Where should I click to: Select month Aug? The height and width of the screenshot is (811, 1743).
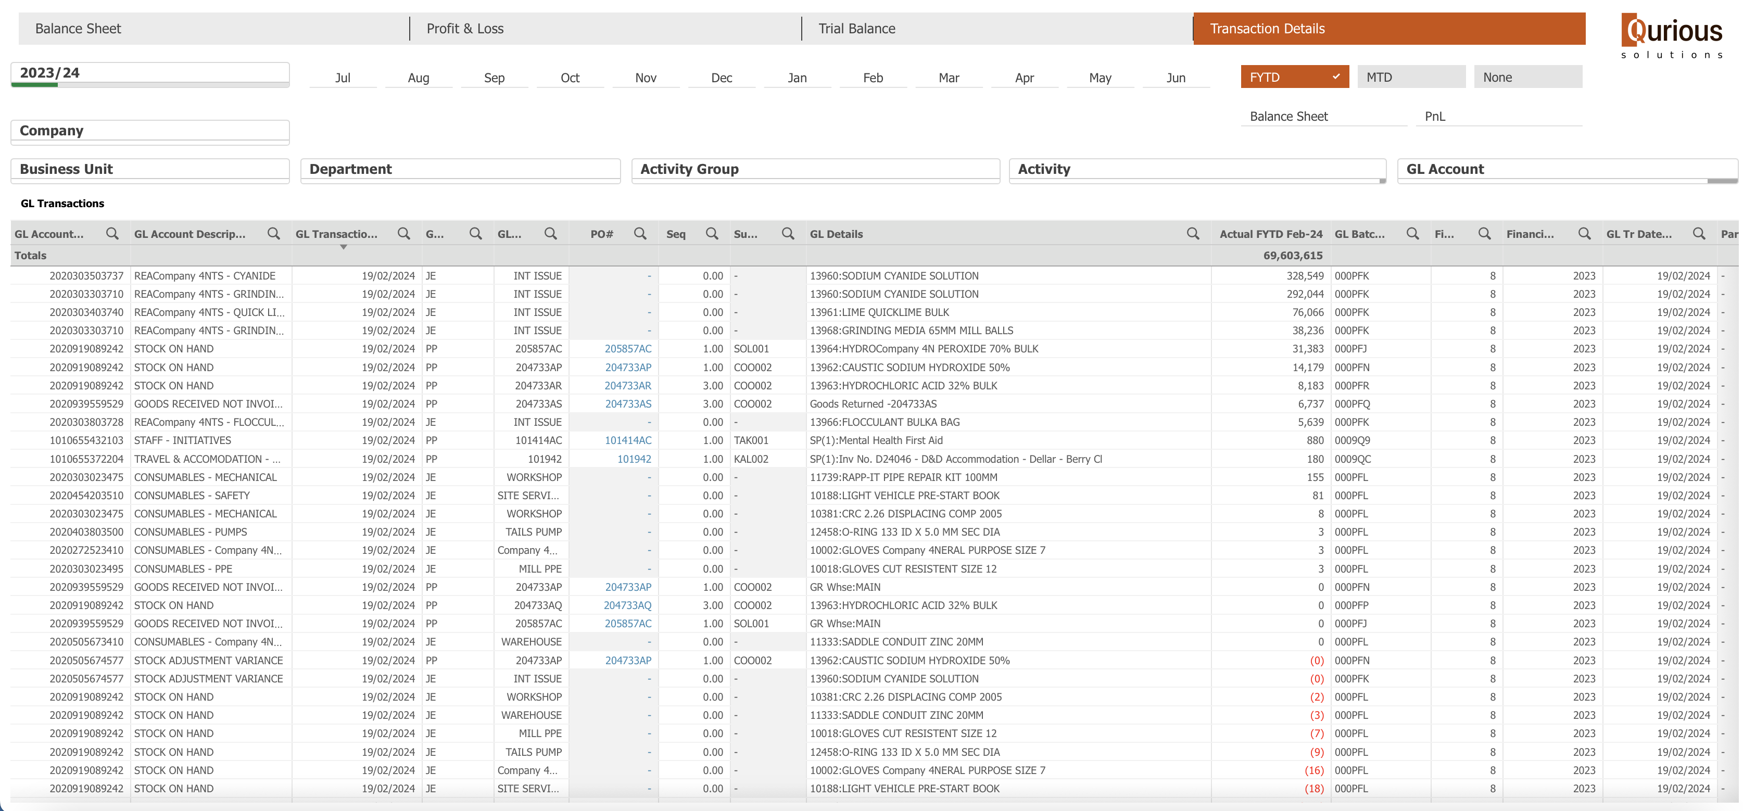(418, 78)
